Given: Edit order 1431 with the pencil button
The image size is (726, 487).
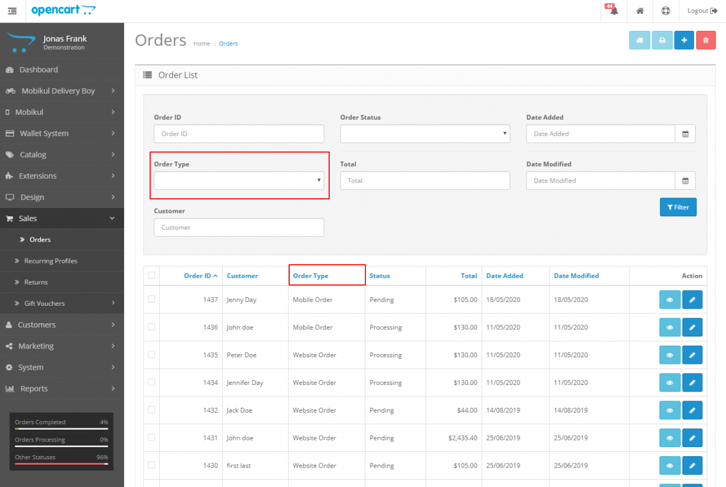Looking at the screenshot, I should point(692,438).
